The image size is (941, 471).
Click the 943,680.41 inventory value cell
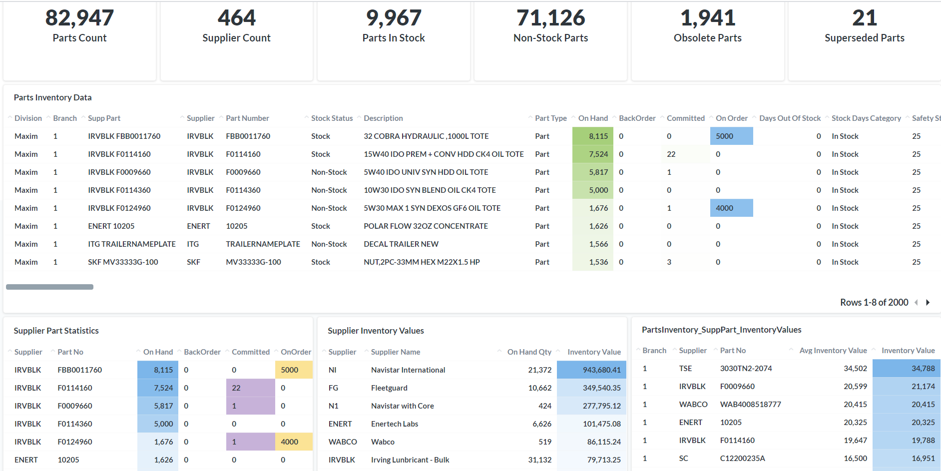tap(591, 370)
